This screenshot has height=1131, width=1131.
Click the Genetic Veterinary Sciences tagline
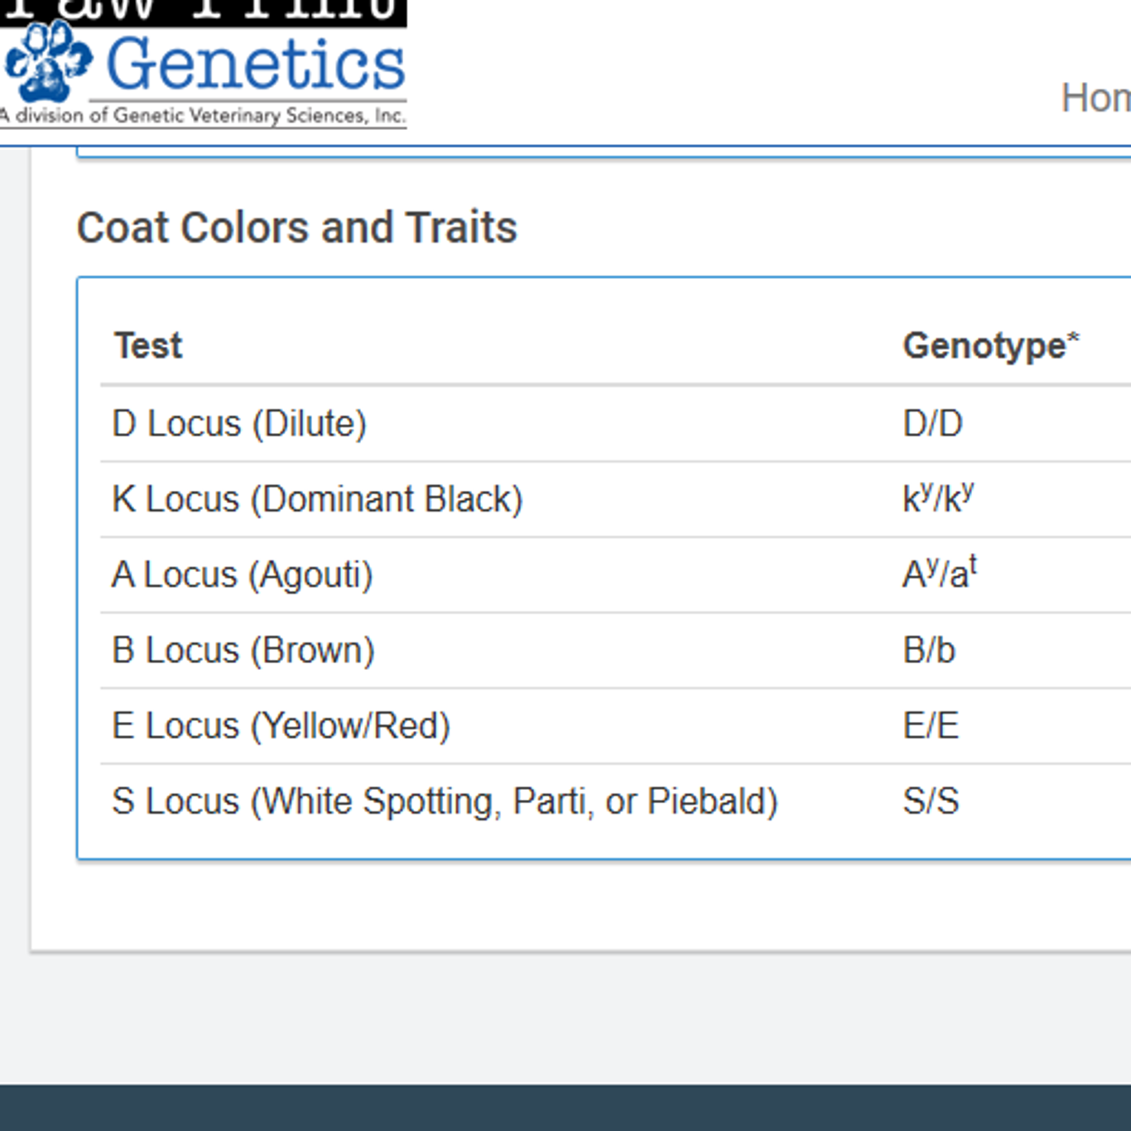coord(203,116)
